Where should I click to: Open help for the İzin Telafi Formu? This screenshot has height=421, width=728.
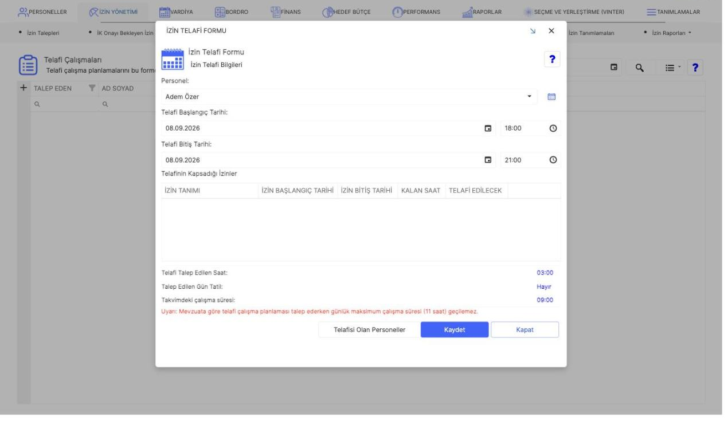click(x=552, y=59)
